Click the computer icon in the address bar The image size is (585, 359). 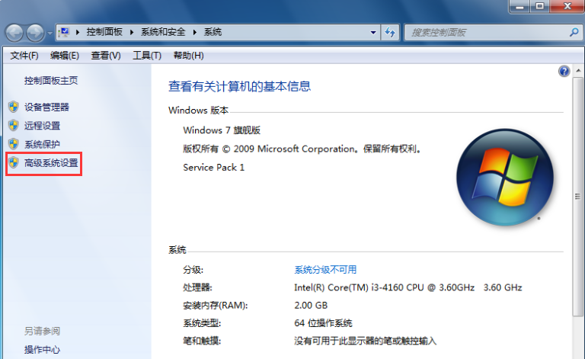pos(66,32)
